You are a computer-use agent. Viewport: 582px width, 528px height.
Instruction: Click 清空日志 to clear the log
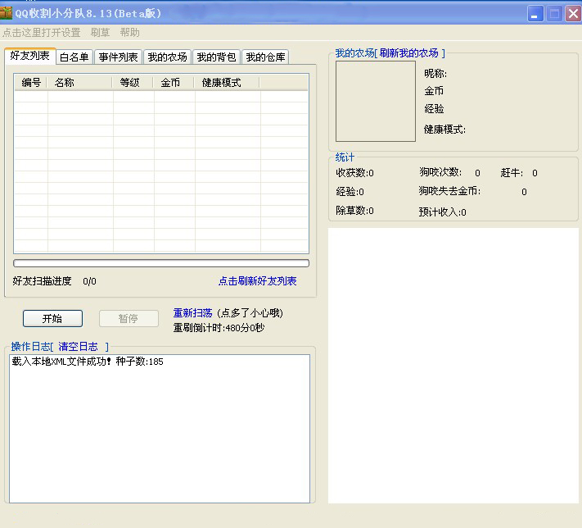coord(78,347)
